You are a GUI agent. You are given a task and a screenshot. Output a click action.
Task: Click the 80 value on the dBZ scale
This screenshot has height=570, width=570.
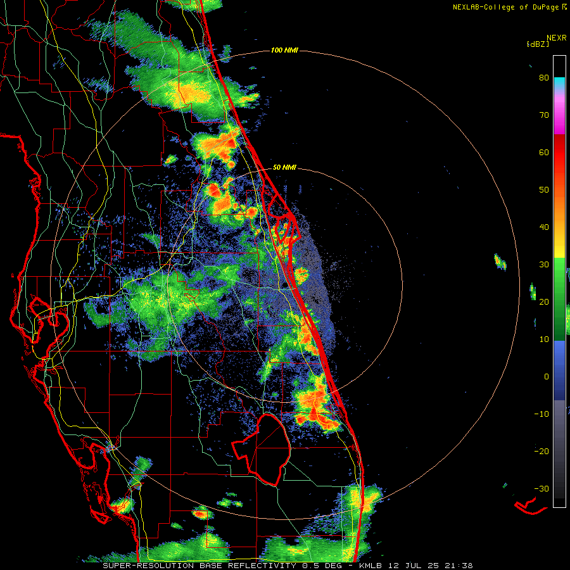(544, 78)
